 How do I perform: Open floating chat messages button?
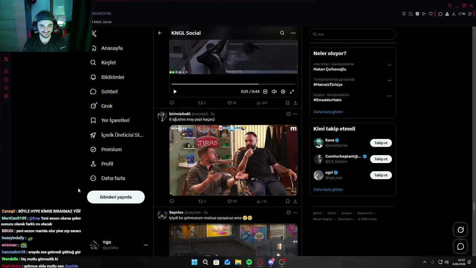pos(460,246)
